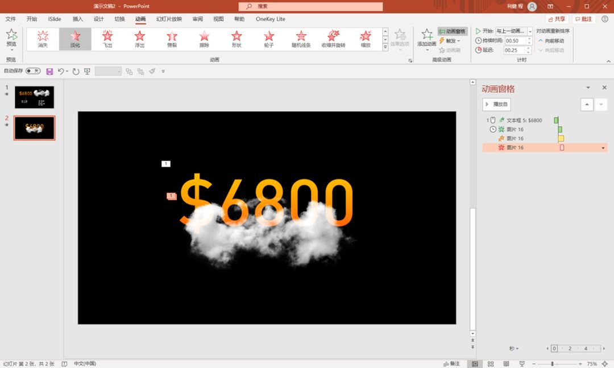Toggle the 动画窗格 animation pane button
Screen dimensions: 614x368
(453, 31)
